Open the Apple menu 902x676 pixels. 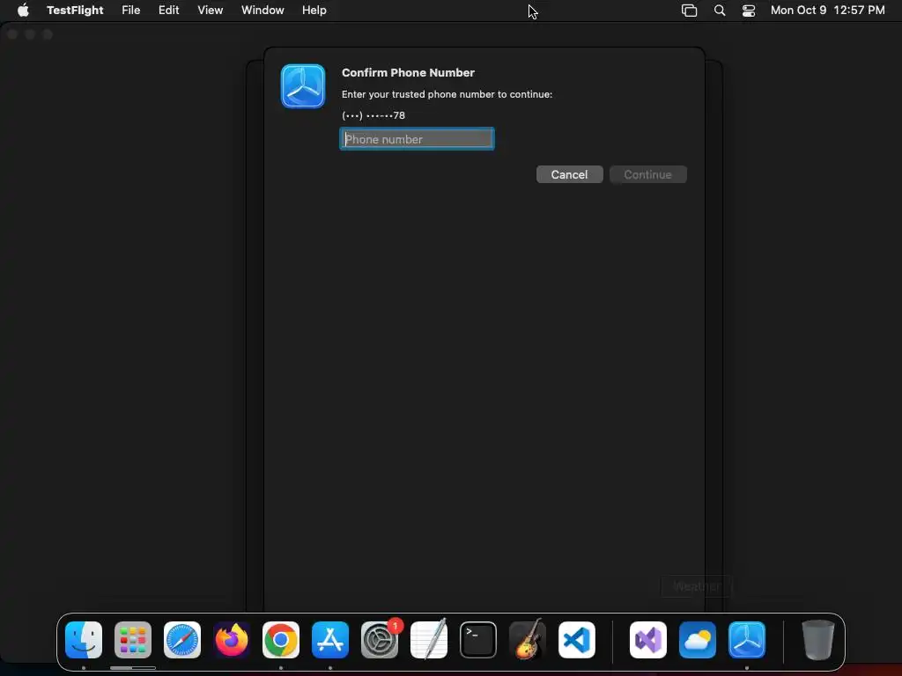(23, 11)
